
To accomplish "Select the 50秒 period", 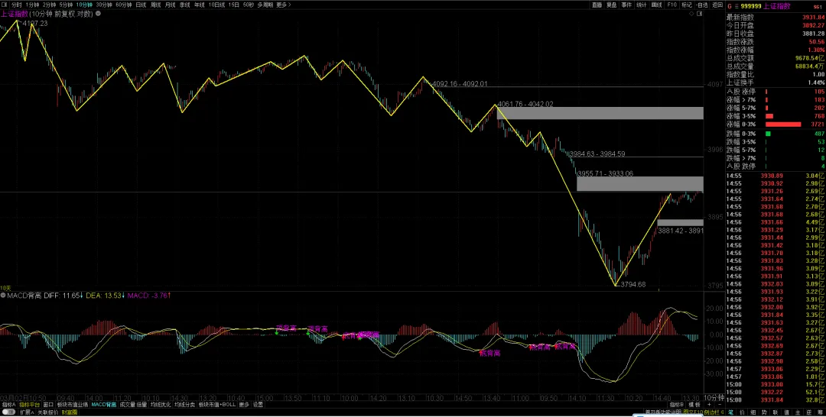I will coord(248,5).
